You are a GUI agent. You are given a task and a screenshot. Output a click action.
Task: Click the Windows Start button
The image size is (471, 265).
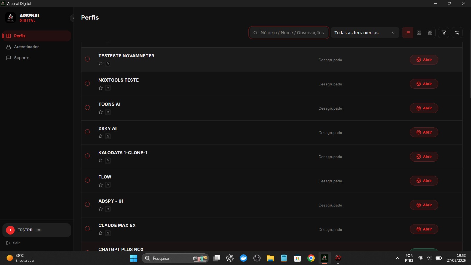134,258
